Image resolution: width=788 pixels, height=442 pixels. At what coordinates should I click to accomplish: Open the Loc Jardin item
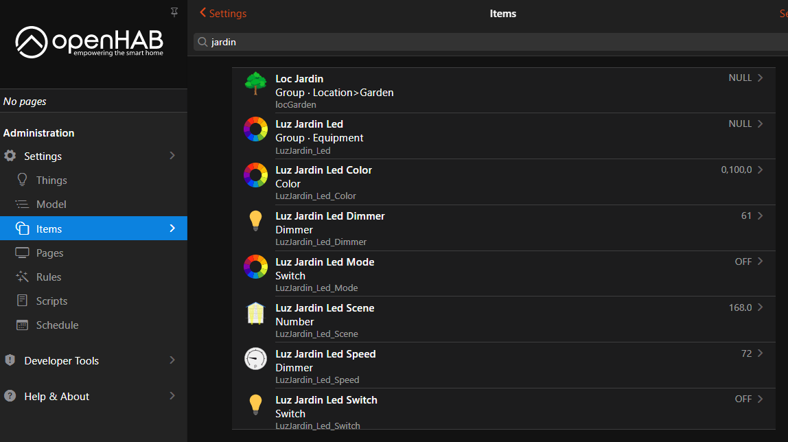(x=504, y=91)
